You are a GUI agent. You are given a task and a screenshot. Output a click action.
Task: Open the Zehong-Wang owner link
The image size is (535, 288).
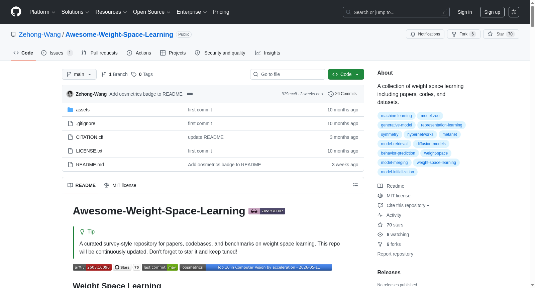40,34
